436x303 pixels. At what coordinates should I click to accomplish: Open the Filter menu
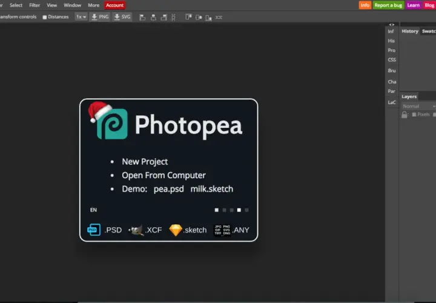tap(35, 5)
